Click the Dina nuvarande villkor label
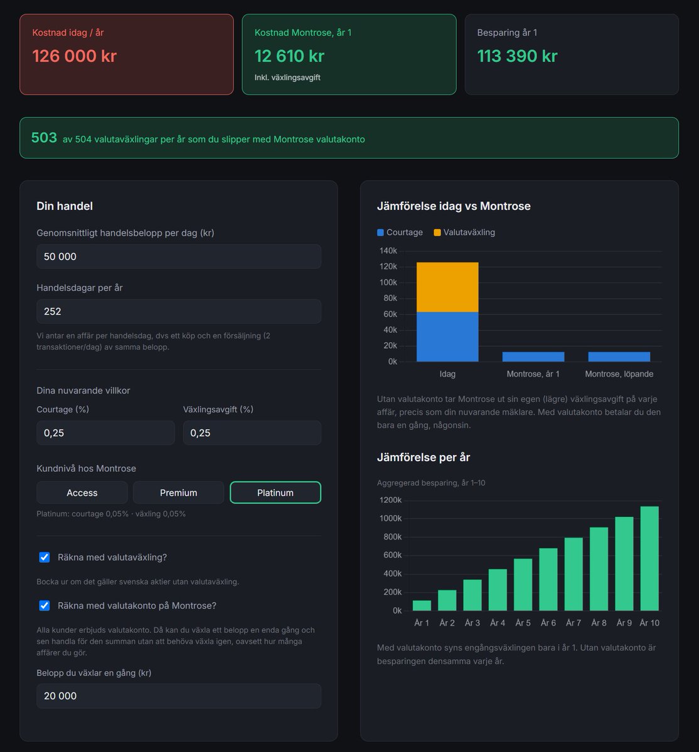The width and height of the screenshot is (699, 752). click(x=83, y=390)
